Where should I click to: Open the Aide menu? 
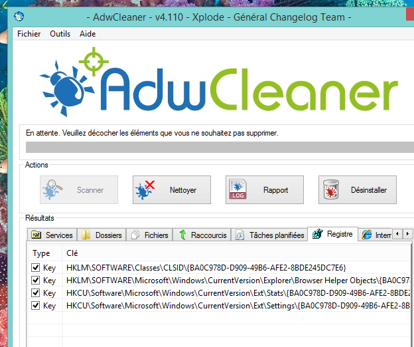coord(88,34)
